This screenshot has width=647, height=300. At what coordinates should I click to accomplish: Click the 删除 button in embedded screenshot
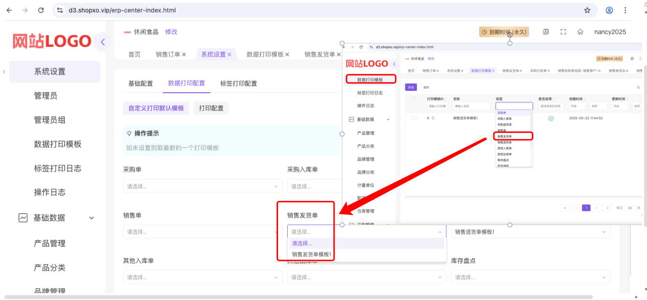click(x=426, y=87)
